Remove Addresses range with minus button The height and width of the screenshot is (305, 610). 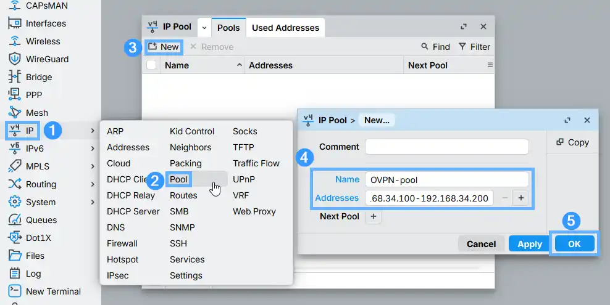[505, 198]
